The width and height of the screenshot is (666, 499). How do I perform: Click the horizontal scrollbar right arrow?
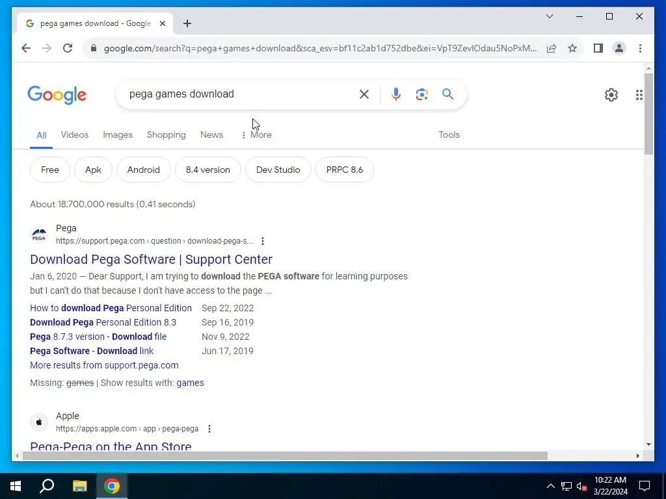pos(637,456)
